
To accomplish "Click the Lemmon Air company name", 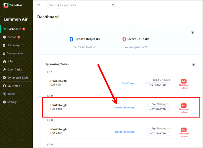I will (16, 19).
